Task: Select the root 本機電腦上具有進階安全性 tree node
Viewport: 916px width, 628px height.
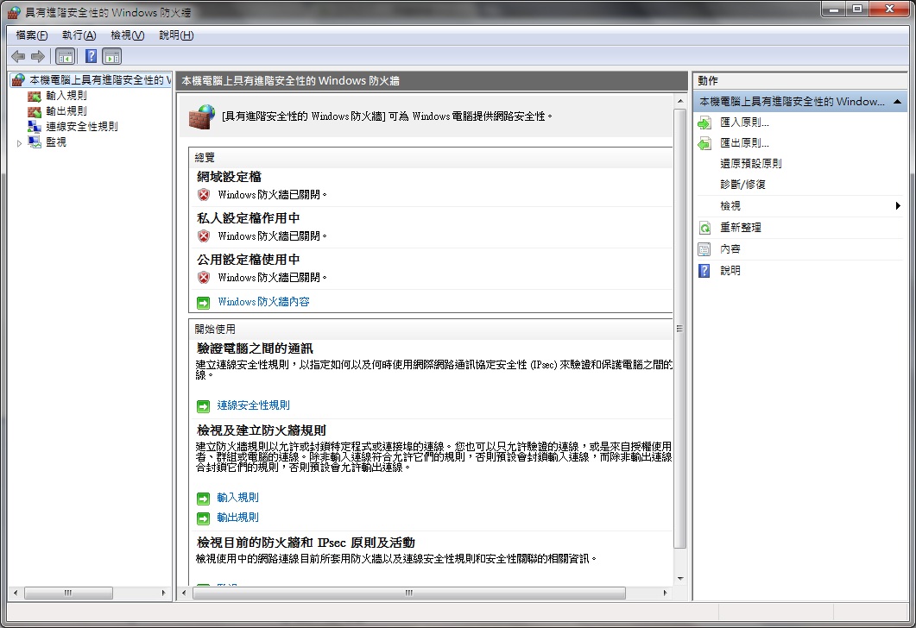Action: pyautogui.click(x=100, y=80)
